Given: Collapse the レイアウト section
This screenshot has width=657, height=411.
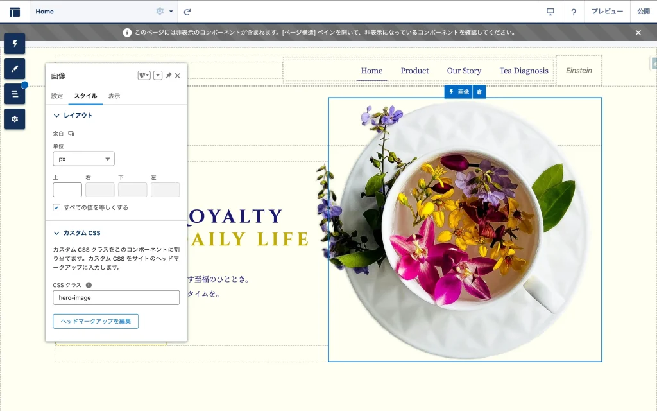Looking at the screenshot, I should click(56, 116).
